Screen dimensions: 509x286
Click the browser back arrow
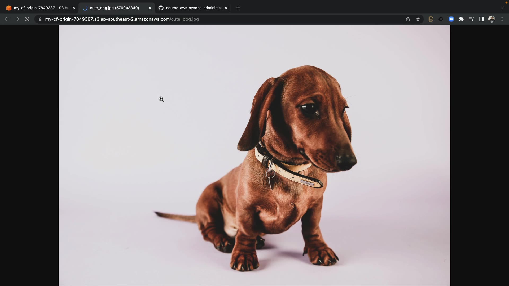click(7, 19)
